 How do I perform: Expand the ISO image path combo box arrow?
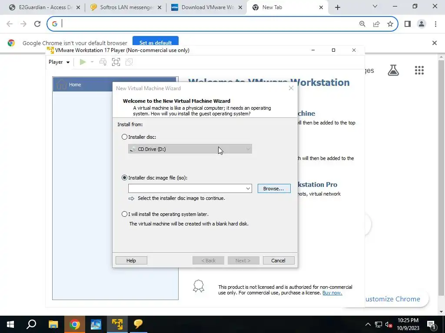tap(248, 189)
